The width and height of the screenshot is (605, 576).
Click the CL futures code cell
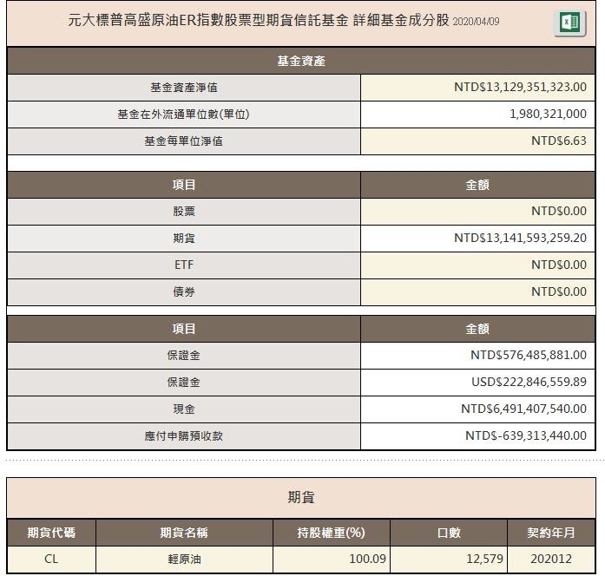click(51, 559)
